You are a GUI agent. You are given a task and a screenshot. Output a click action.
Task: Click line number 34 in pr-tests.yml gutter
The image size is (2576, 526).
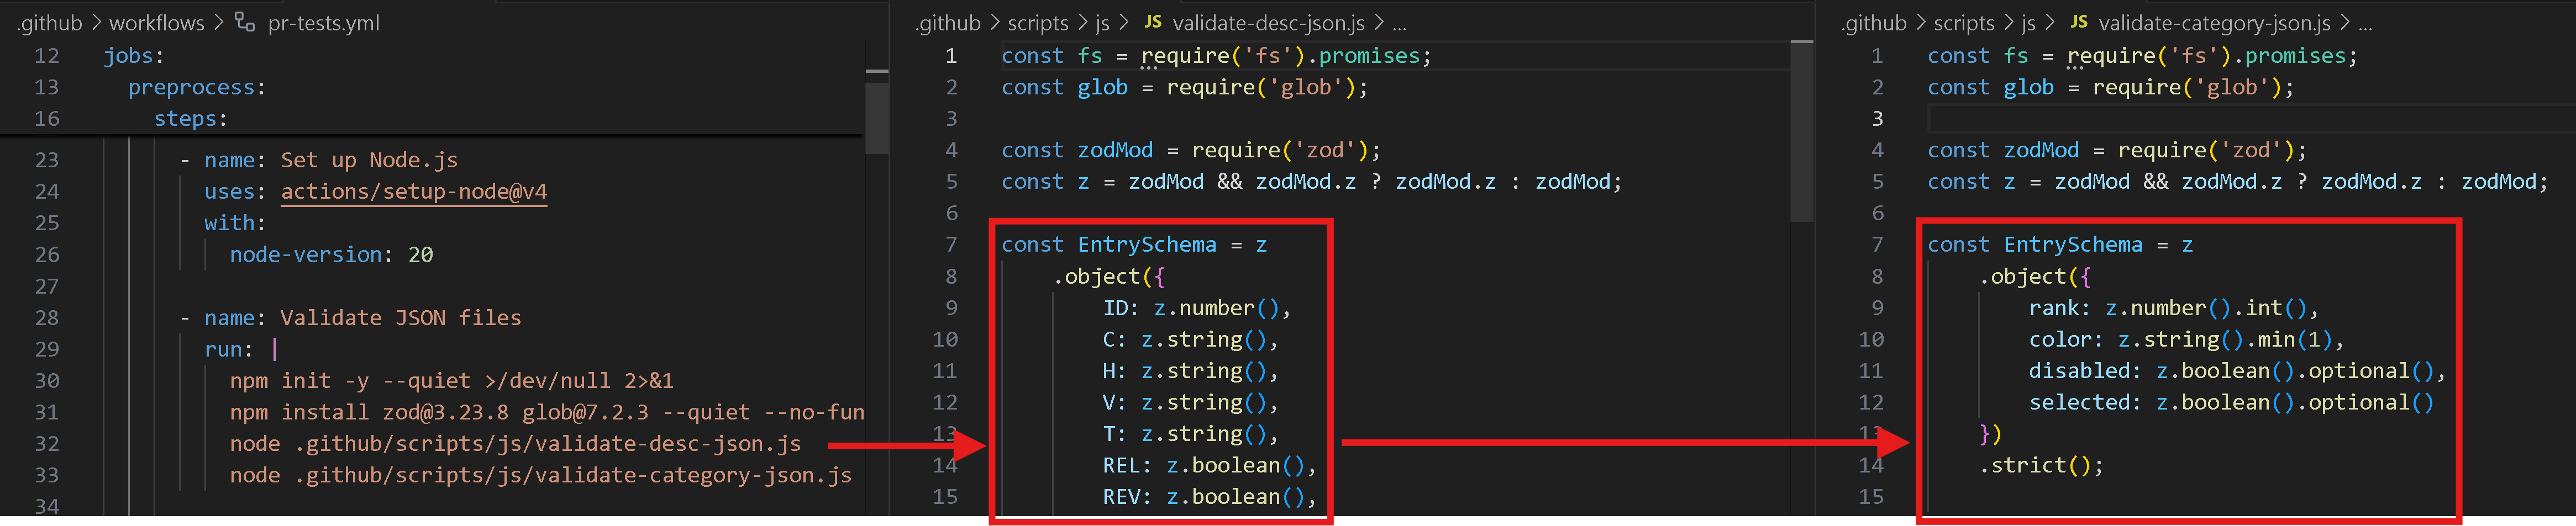tap(47, 506)
